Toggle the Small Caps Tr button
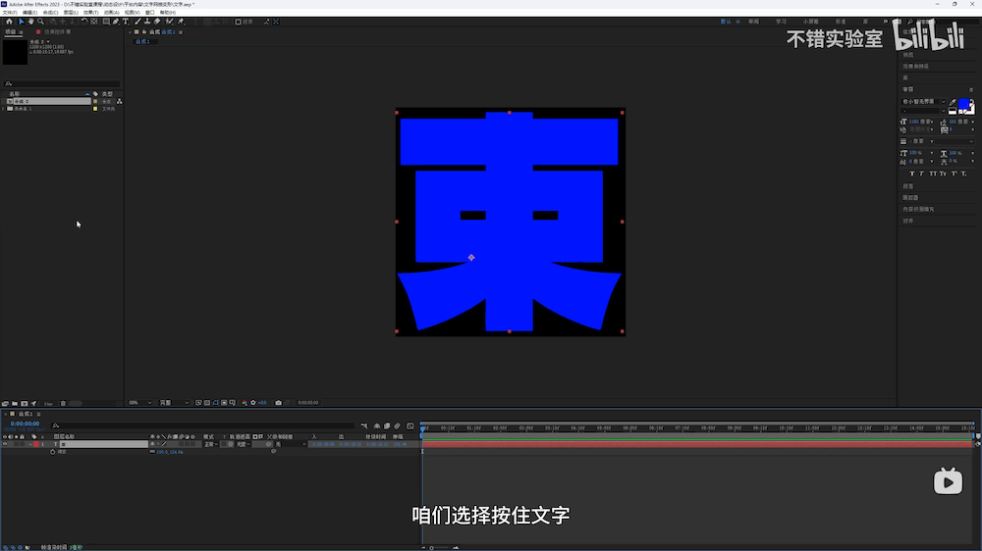 coord(943,174)
